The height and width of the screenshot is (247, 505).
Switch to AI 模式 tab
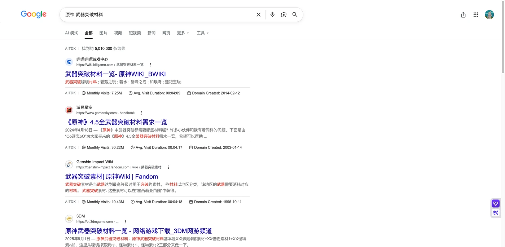click(71, 33)
